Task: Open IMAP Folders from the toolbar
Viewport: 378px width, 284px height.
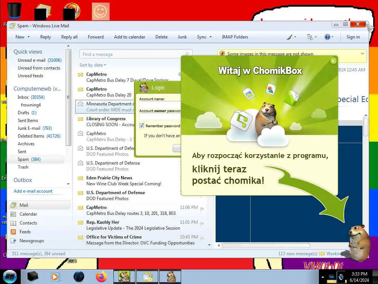Action: point(235,37)
